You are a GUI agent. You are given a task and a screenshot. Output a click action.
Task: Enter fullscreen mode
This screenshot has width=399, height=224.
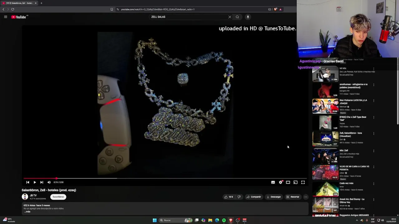click(x=303, y=182)
